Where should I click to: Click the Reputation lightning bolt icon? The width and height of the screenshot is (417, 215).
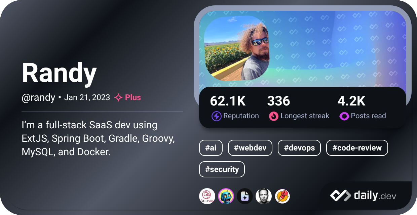pos(216,116)
